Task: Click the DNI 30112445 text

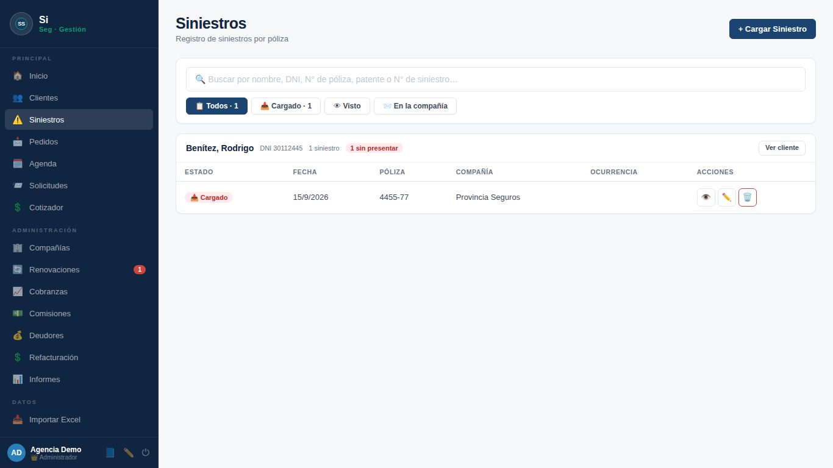Action: click(281, 148)
